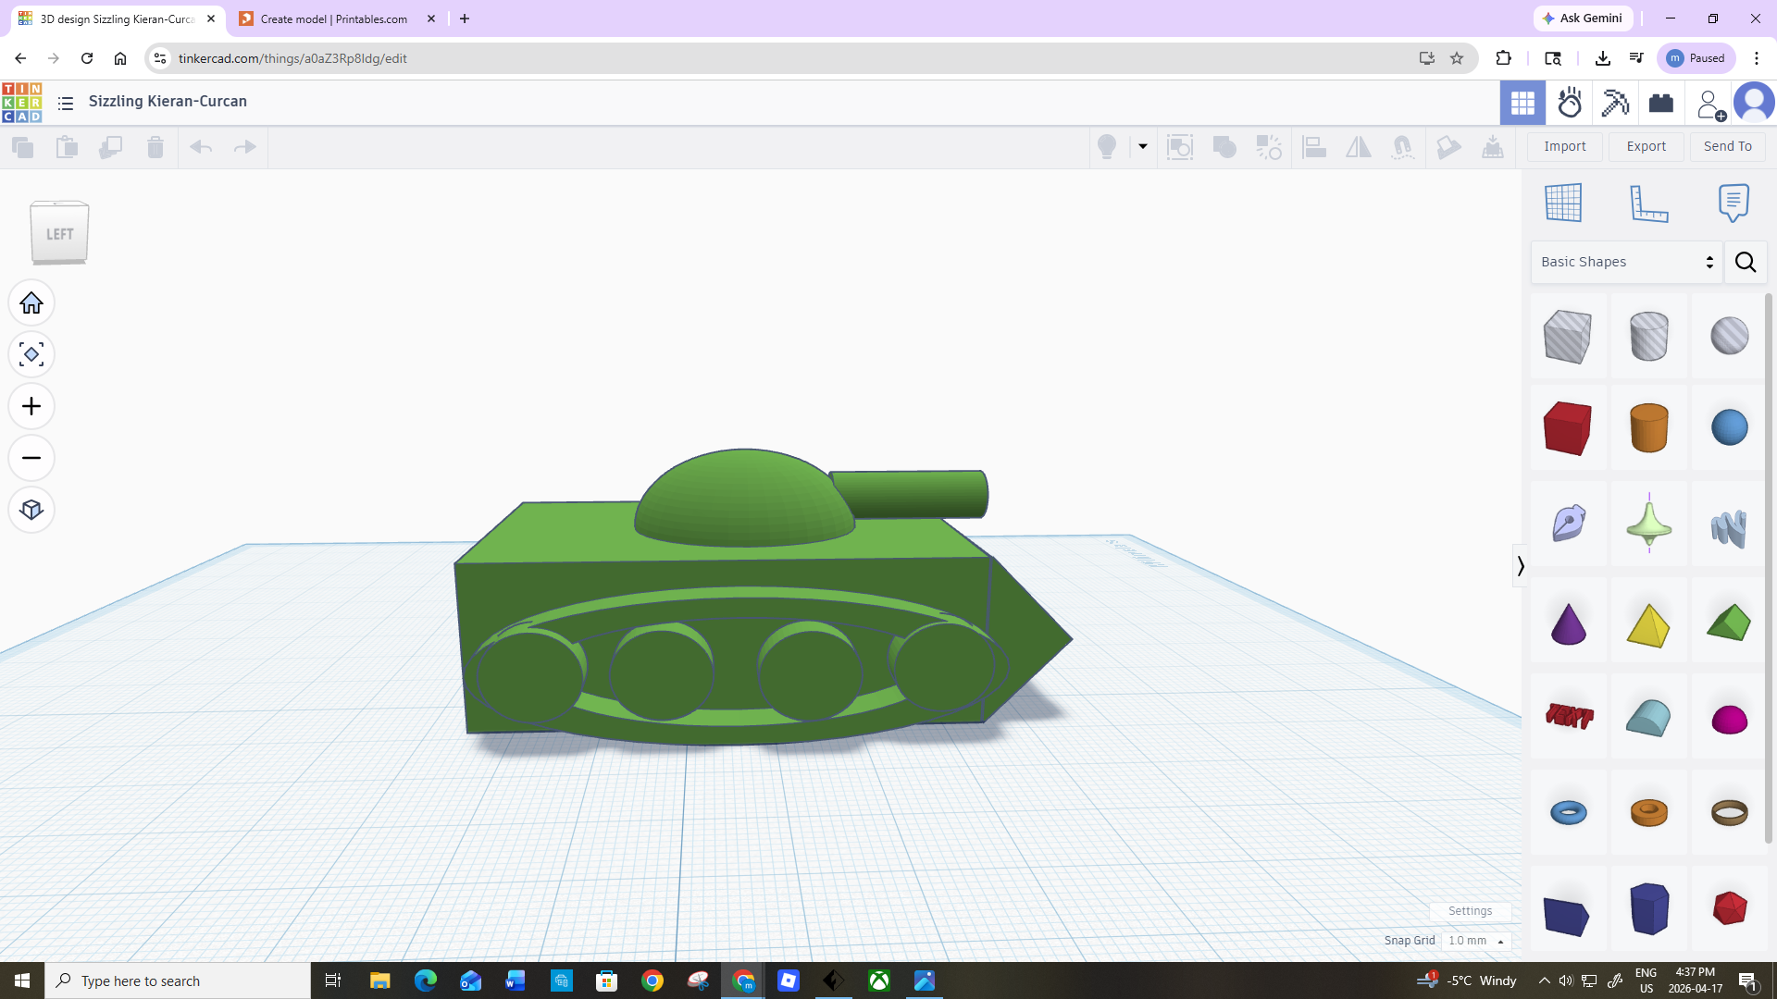
Task: Switch to 3D design grid view
Action: click(x=1522, y=103)
